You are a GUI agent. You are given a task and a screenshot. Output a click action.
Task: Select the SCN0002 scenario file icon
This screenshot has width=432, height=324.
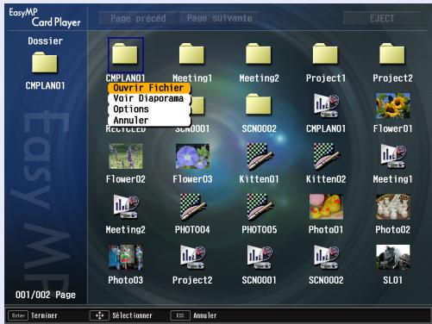point(326,257)
